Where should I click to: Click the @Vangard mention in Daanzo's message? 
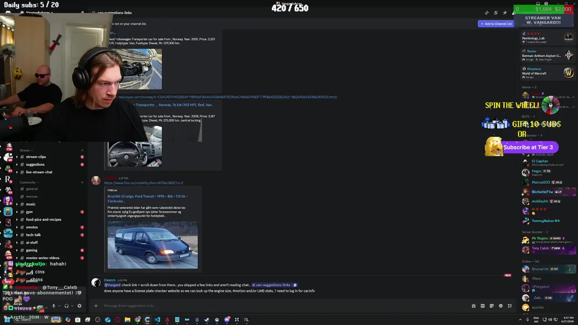click(x=112, y=285)
